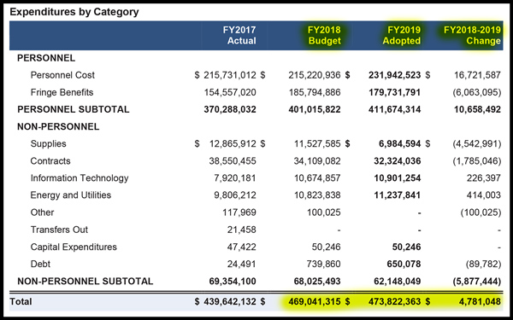Viewport: 513px width, 320px height.
Task: Click the 'NON-PERSONNEL SUBTOTAL' label
Action: (85, 281)
